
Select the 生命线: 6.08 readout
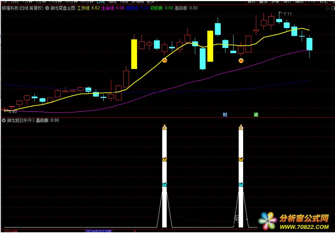(x=113, y=8)
